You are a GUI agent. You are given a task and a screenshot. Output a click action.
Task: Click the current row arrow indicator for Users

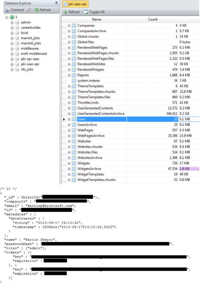tap(64, 119)
